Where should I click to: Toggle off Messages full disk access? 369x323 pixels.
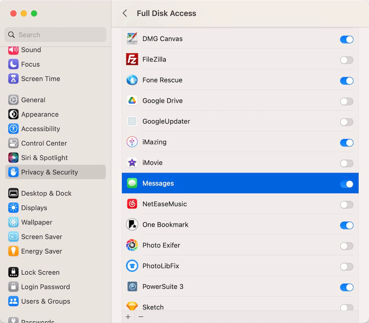tap(347, 184)
